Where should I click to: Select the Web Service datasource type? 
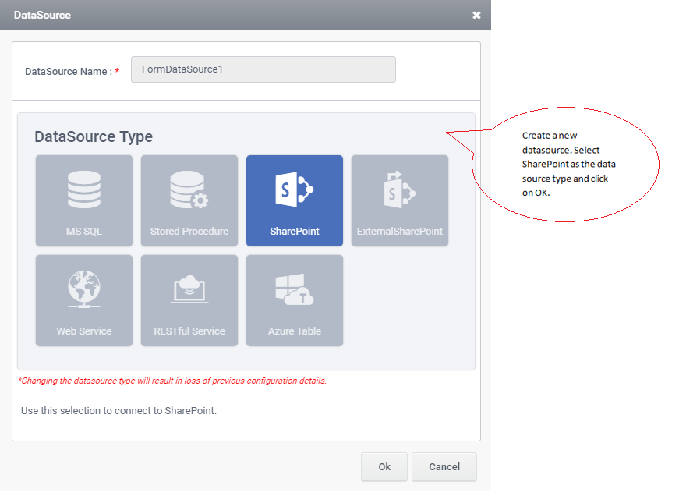[x=84, y=300]
